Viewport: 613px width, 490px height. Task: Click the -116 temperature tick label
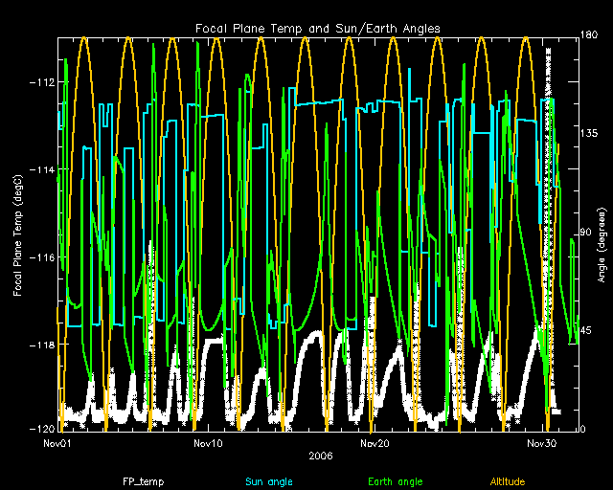coord(40,256)
